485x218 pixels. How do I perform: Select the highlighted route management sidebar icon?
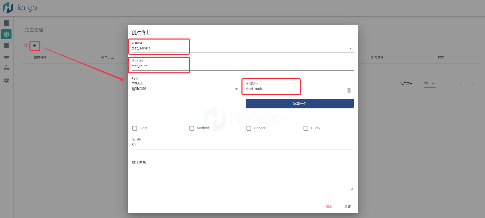pyautogui.click(x=6, y=34)
